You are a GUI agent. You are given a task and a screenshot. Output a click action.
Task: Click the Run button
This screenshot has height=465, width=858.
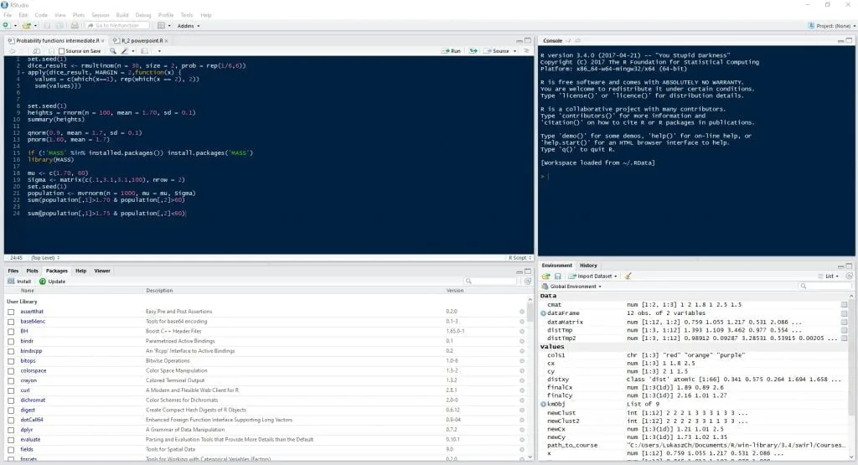point(452,51)
